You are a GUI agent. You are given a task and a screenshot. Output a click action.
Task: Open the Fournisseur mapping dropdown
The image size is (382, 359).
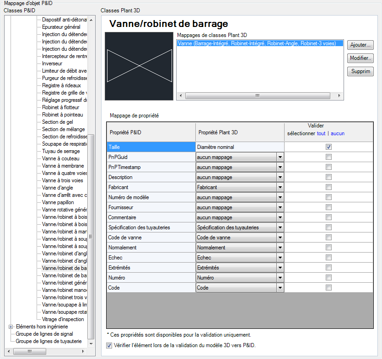coord(280,207)
